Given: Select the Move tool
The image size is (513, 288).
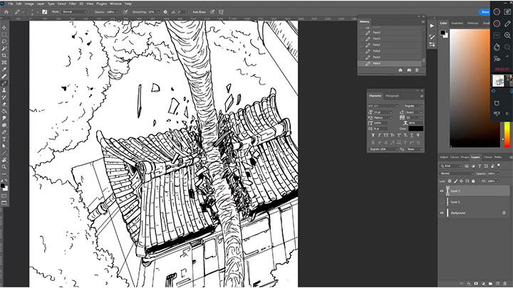Looking at the screenshot, I should (4, 28).
